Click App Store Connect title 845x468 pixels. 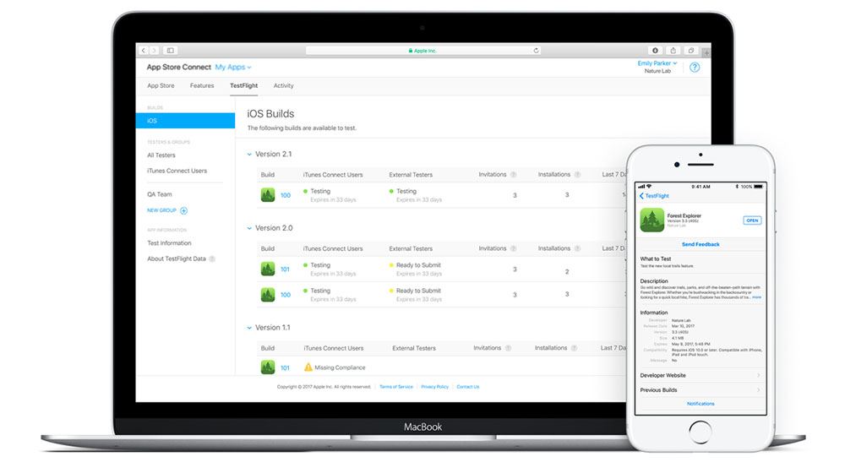pos(179,68)
